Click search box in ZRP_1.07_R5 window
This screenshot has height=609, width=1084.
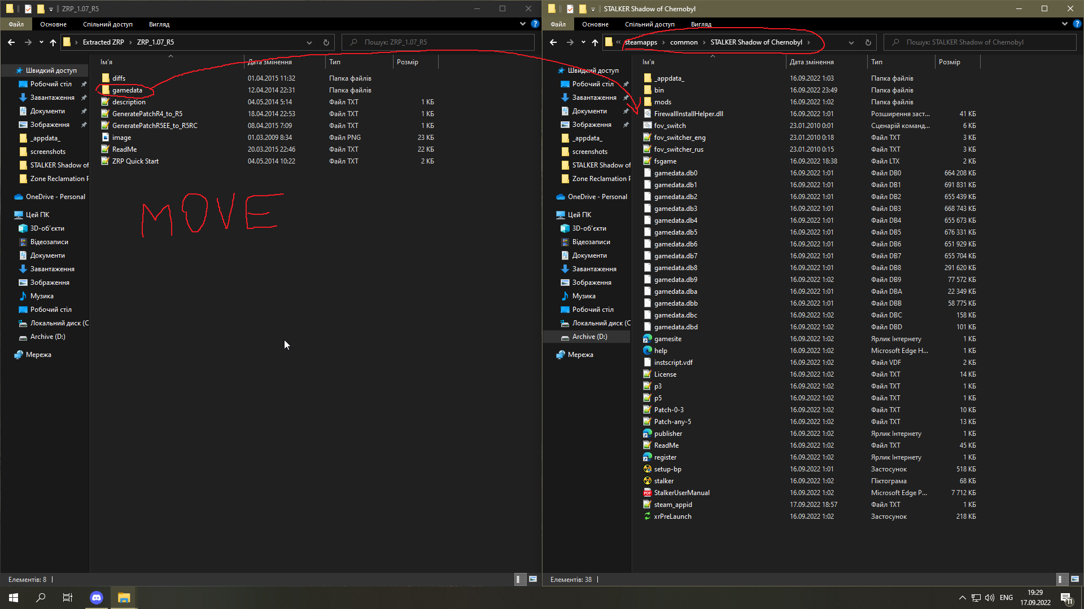[438, 42]
